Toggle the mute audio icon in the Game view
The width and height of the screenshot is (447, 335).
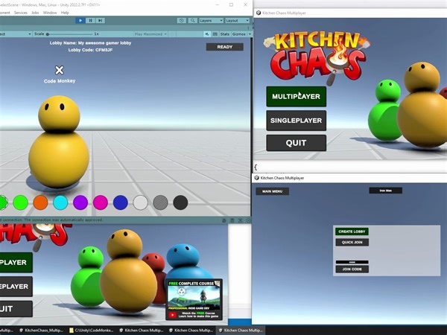coord(207,34)
